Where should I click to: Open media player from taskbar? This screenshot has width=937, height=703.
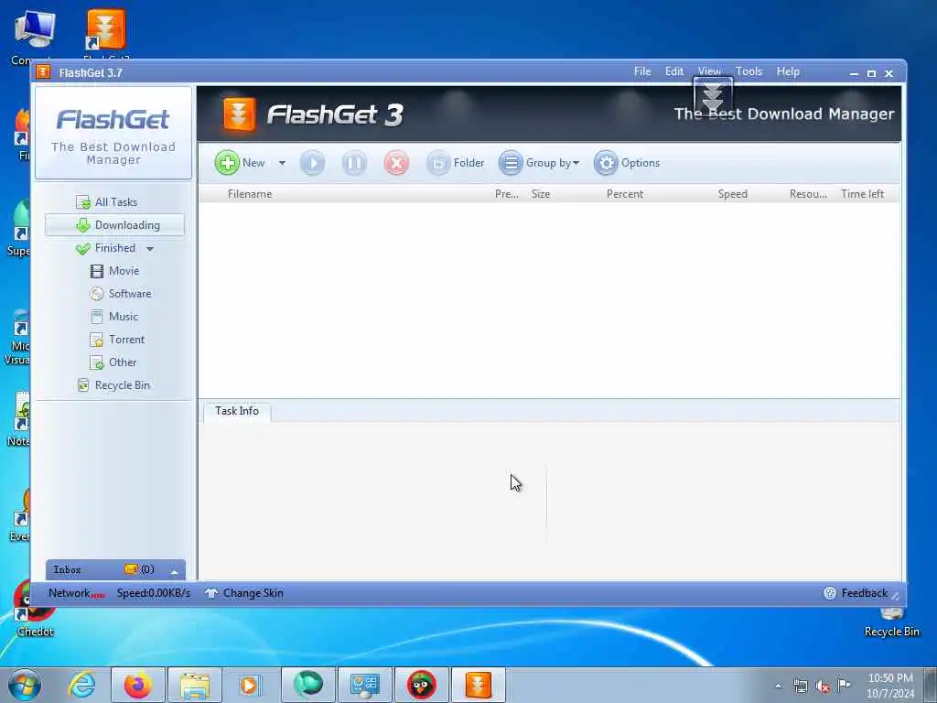[x=251, y=685]
